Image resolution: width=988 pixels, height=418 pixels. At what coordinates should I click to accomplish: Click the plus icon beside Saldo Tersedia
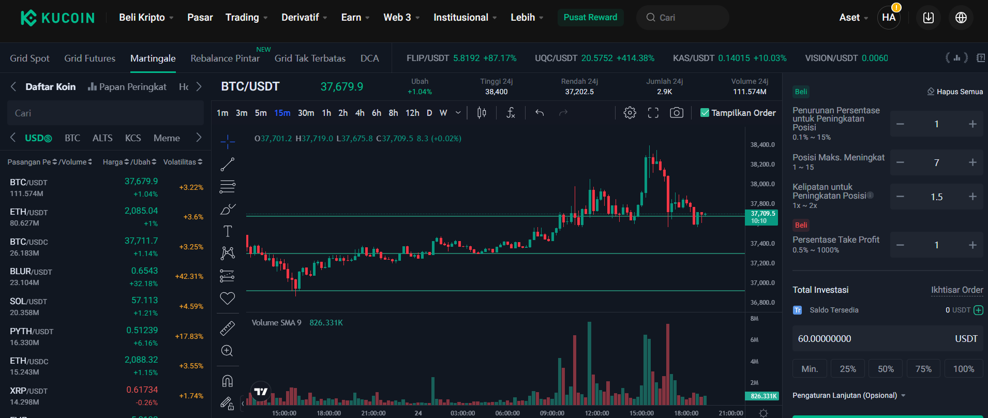click(978, 310)
